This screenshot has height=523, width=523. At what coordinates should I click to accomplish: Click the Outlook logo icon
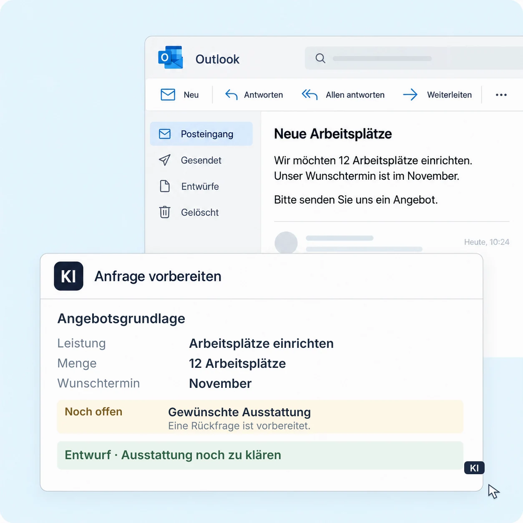(x=171, y=57)
